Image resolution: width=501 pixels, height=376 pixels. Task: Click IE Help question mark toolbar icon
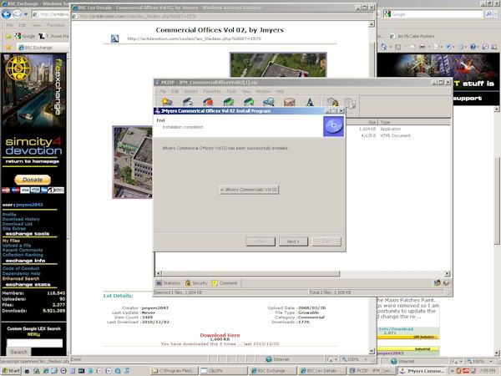pyautogui.click(x=473, y=47)
